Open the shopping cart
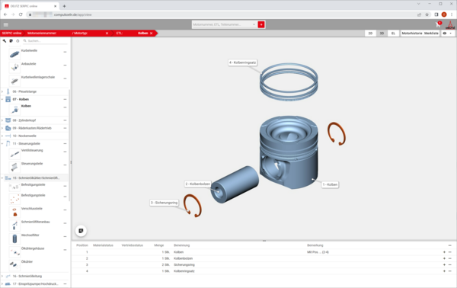 coord(438,25)
